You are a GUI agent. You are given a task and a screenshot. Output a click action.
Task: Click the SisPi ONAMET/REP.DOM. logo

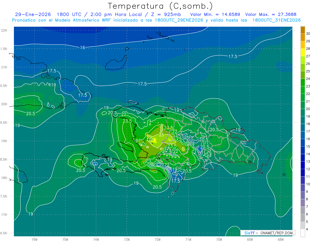pyautogui.click(x=267, y=233)
